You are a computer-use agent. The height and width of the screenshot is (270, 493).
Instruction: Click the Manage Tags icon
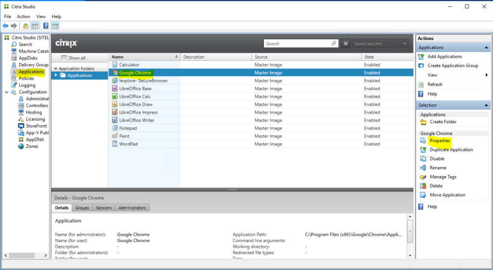point(424,177)
